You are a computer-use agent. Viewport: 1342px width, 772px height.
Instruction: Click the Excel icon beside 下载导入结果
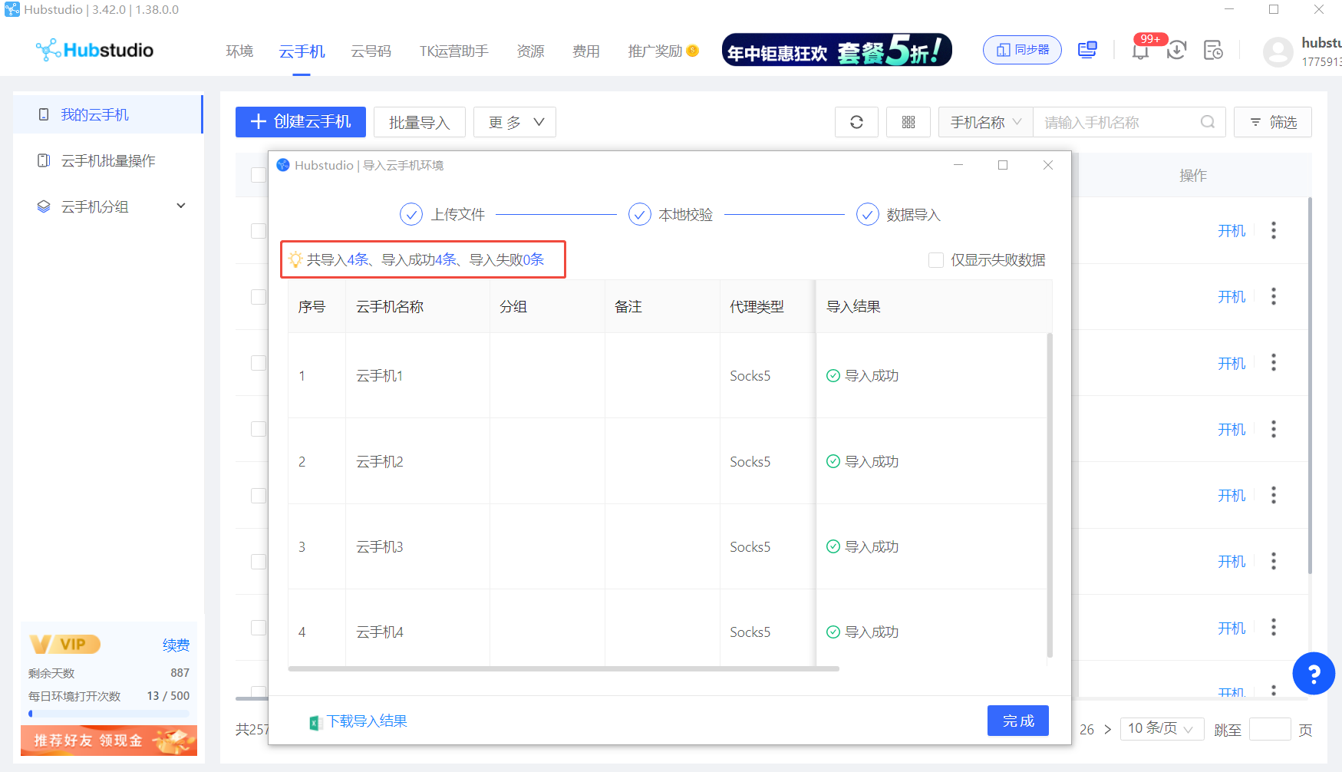pyautogui.click(x=315, y=722)
